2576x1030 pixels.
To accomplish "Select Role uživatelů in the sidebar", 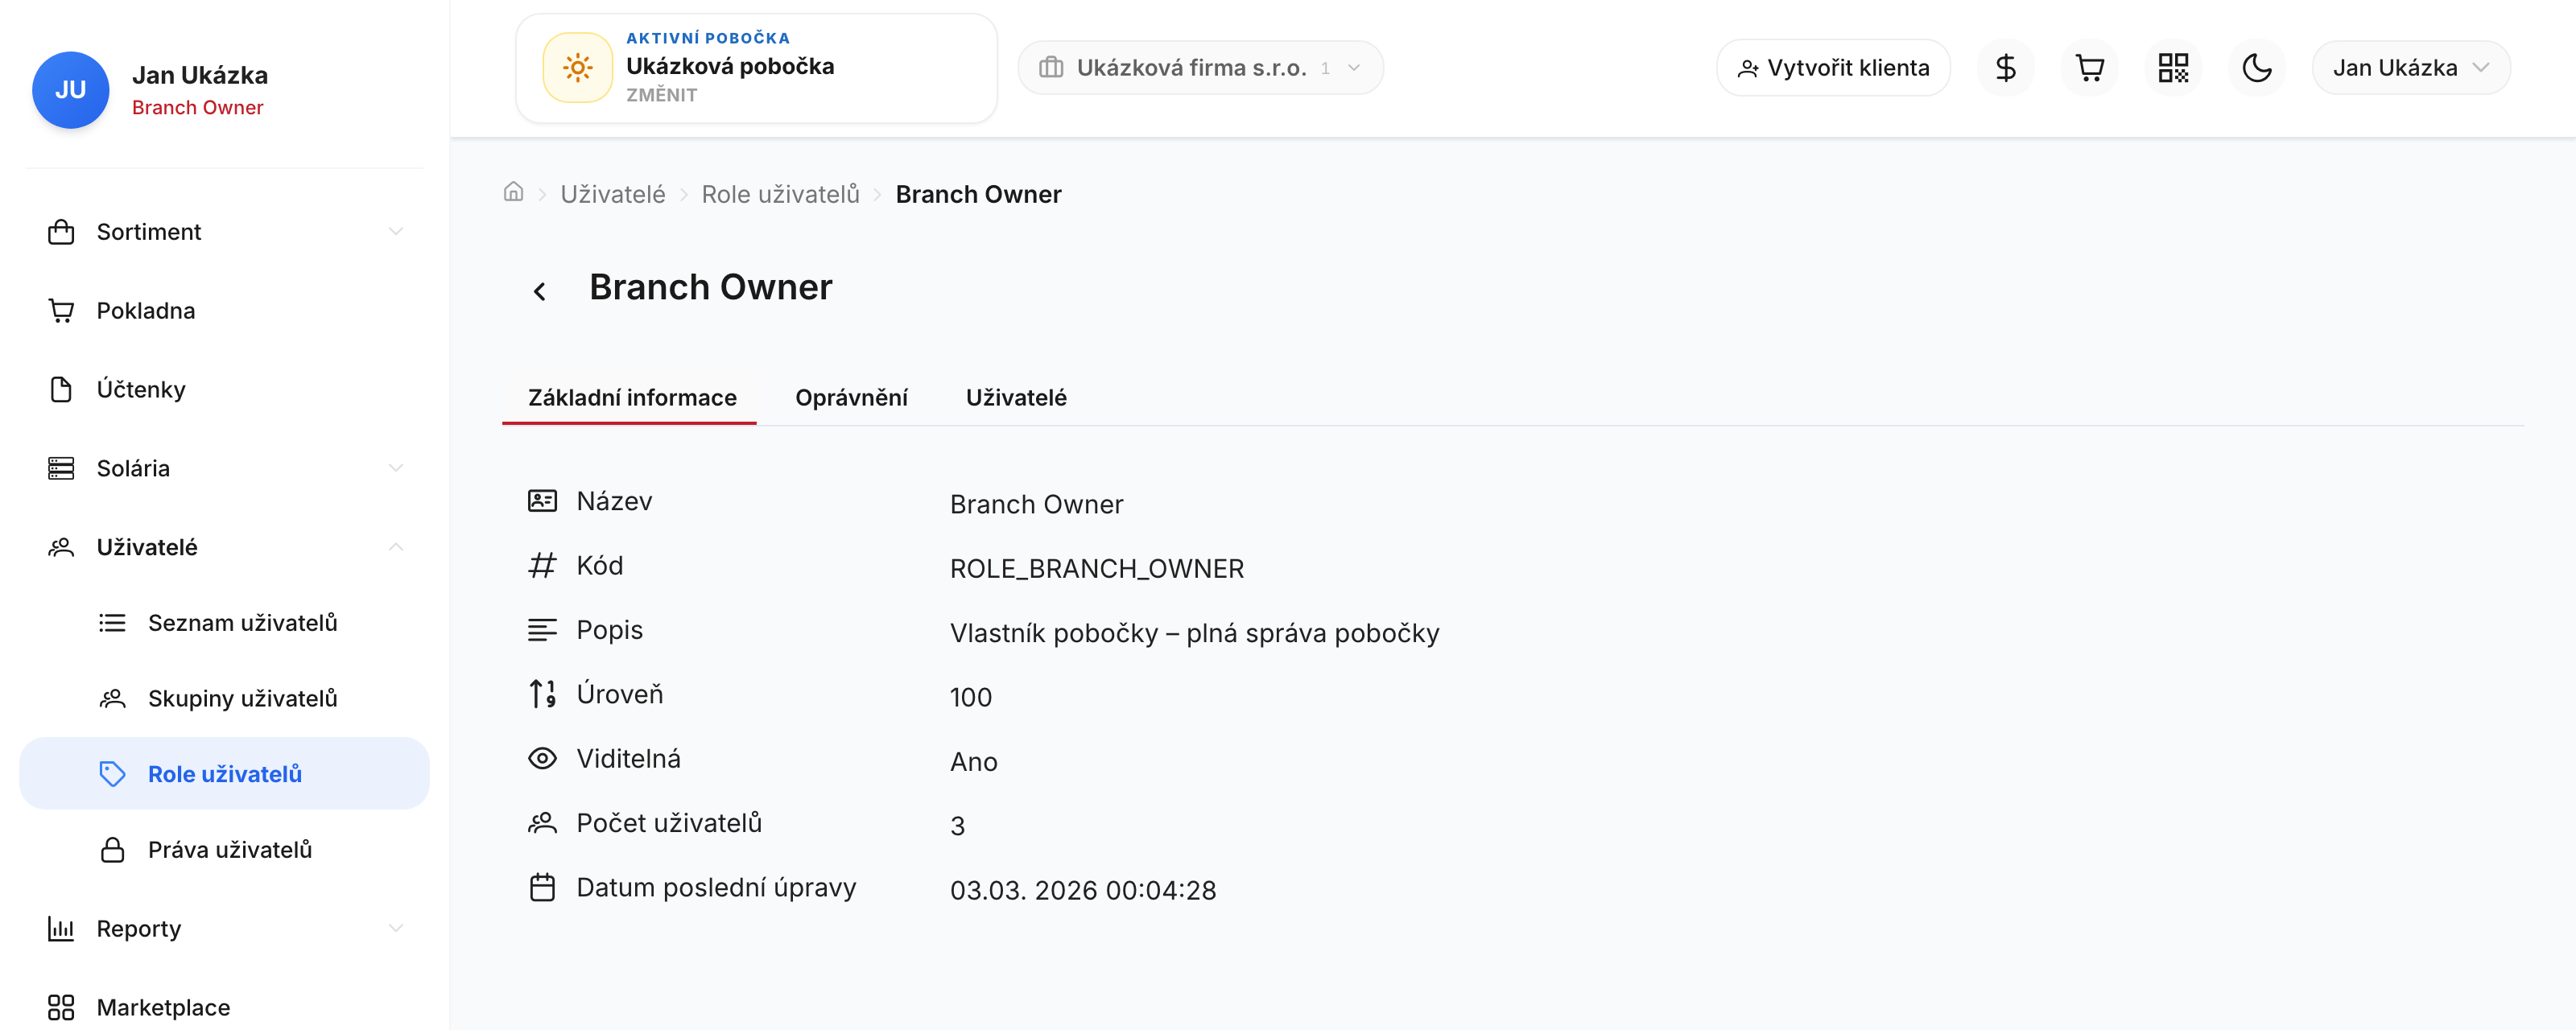I will click(225, 774).
